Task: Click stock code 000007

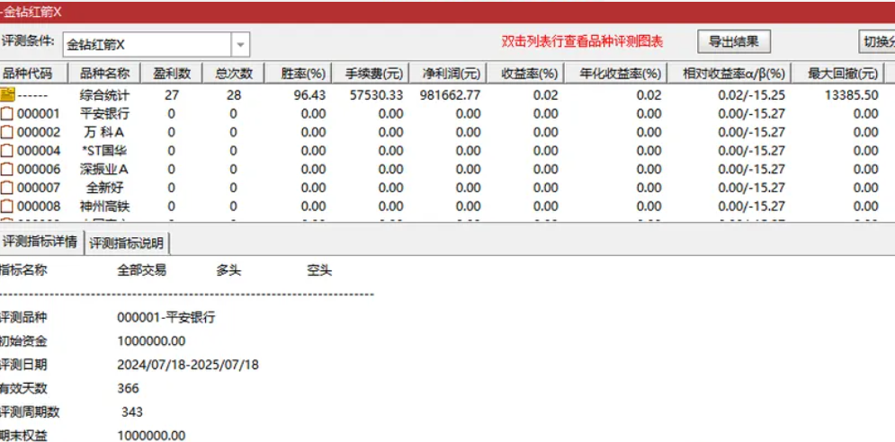Action: pyautogui.click(x=39, y=188)
